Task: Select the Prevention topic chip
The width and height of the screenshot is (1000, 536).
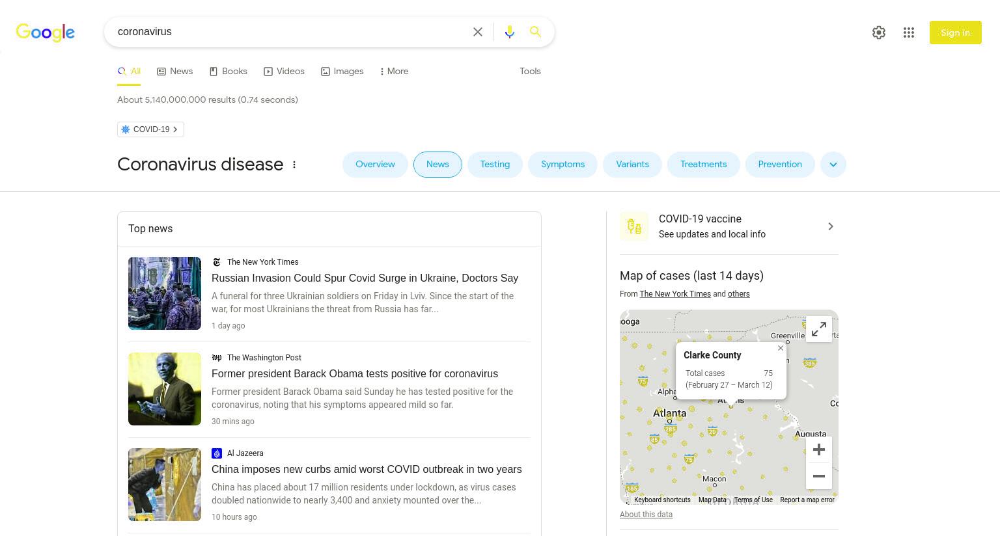Action: (x=780, y=165)
